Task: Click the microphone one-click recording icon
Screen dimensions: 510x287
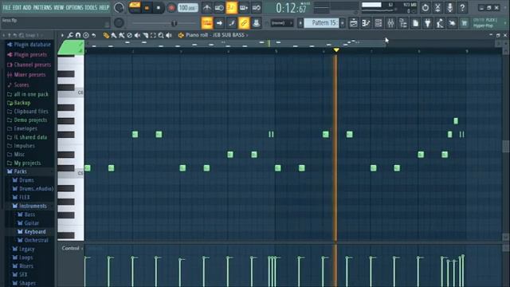Action: (x=449, y=7)
